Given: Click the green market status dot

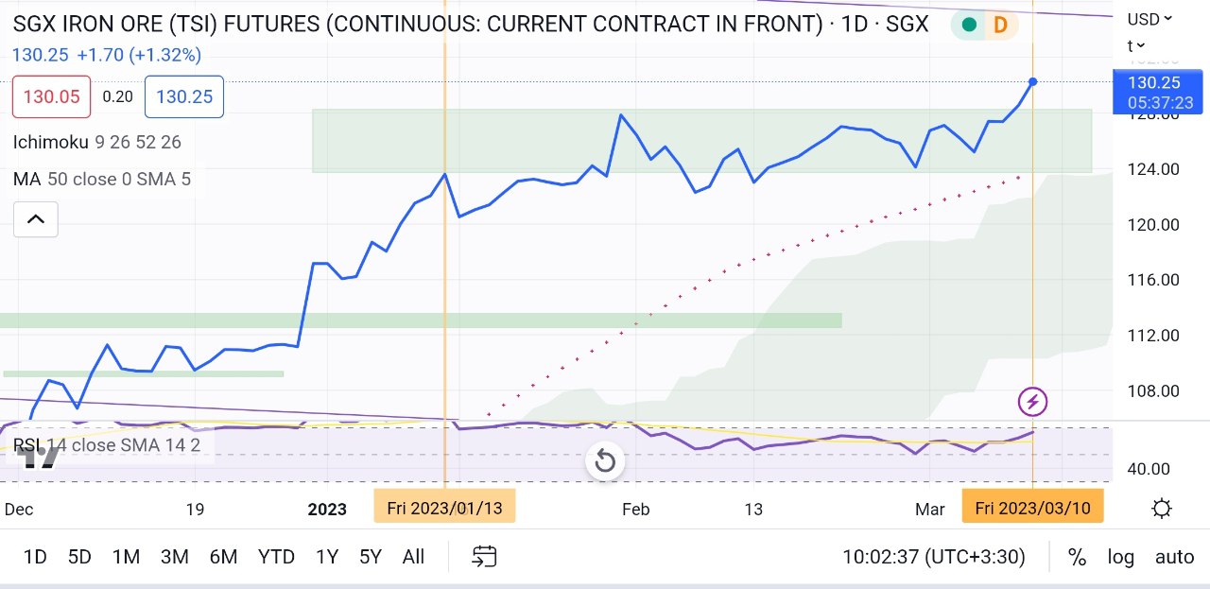Looking at the screenshot, I should (x=969, y=26).
